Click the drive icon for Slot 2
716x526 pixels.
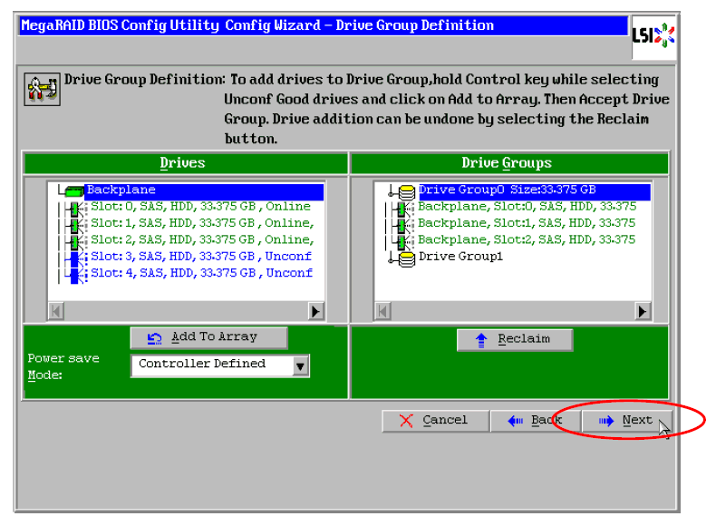tap(75, 241)
